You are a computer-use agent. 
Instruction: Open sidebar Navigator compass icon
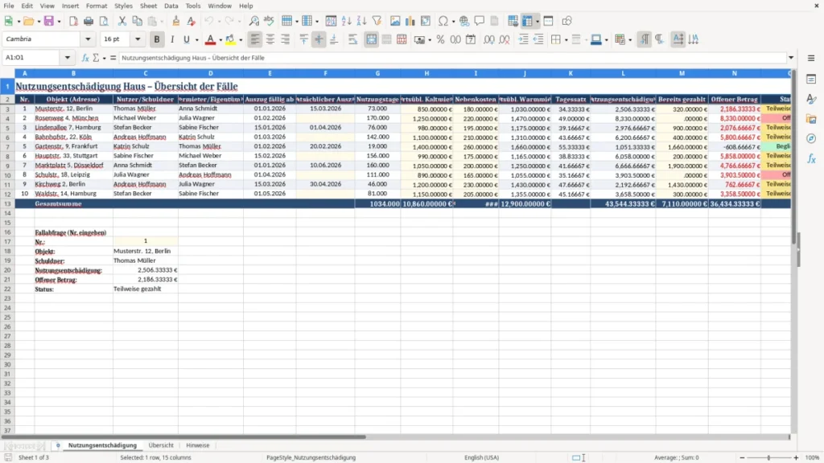[x=811, y=138]
